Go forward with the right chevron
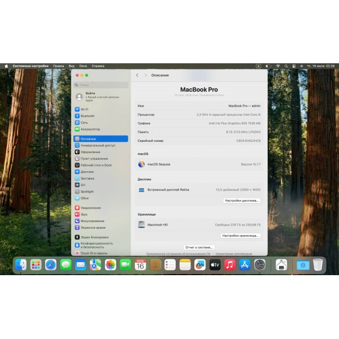 click(x=146, y=75)
